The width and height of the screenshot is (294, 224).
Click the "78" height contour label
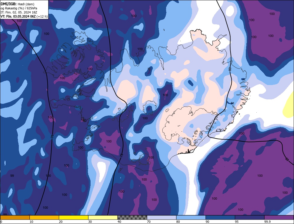tap(121, 155)
